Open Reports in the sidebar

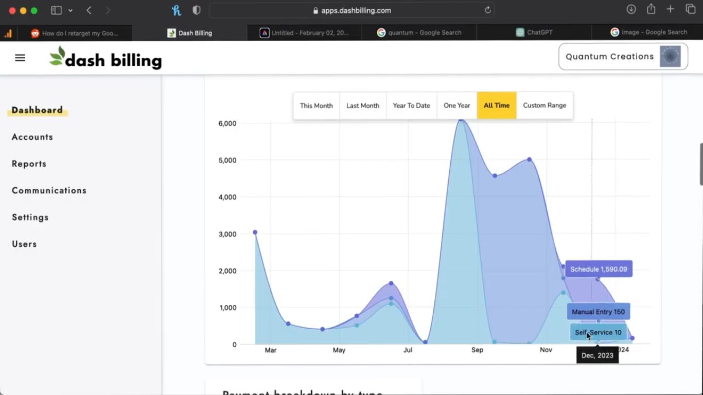pos(29,164)
